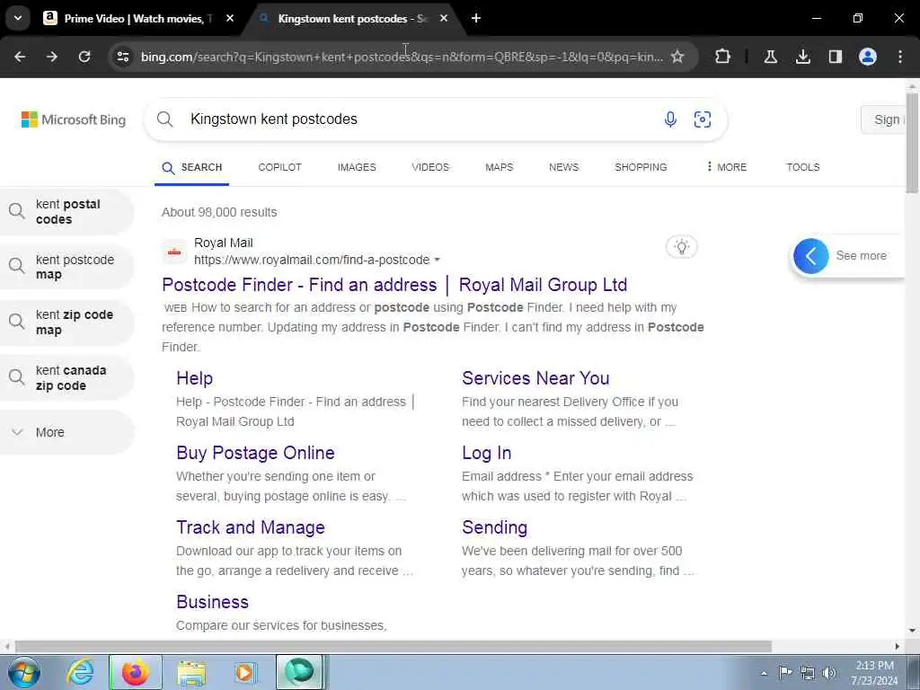Screen dimensions: 920x690
Task: Expand the tab search dropdown arrow
Action: tap(18, 18)
